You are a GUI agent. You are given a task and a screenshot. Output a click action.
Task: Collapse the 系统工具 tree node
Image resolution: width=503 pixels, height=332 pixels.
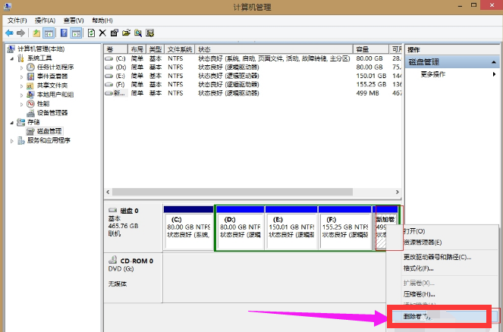click(11, 58)
